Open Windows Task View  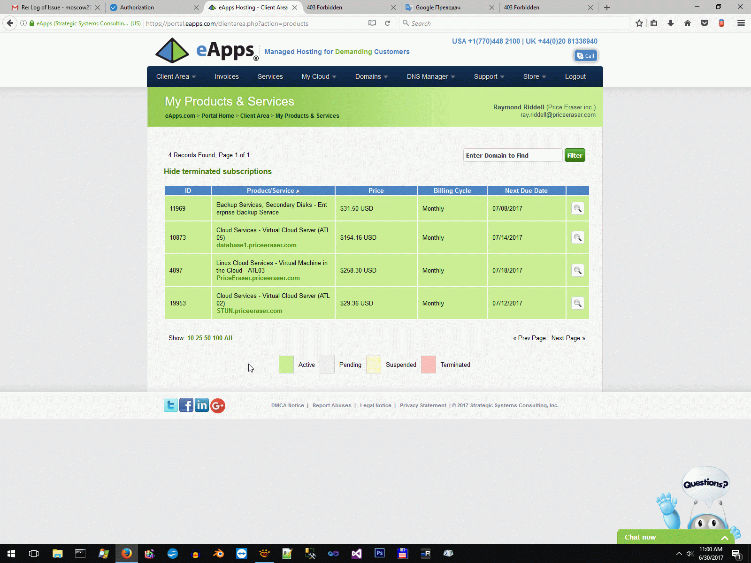coord(34,554)
